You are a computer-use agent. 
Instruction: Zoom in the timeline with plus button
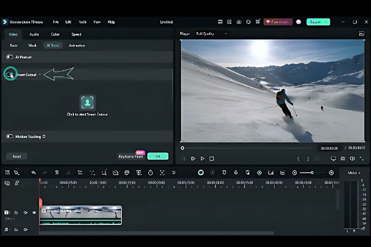coord(331,173)
